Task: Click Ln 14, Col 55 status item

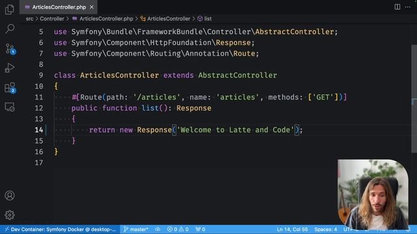Action: [x=292, y=229]
